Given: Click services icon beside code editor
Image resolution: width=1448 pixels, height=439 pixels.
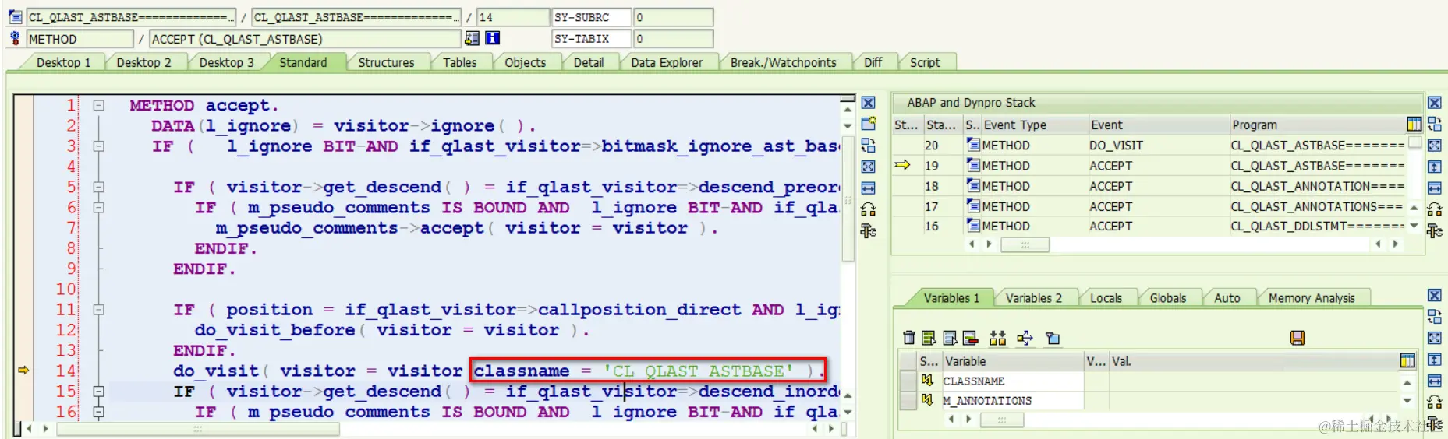Looking at the screenshot, I should point(868,209).
